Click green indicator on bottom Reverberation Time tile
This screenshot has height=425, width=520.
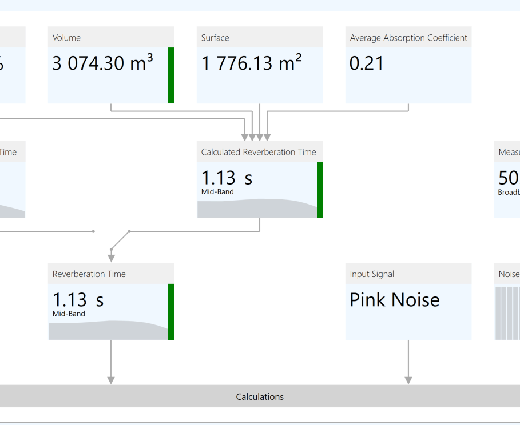click(x=171, y=311)
